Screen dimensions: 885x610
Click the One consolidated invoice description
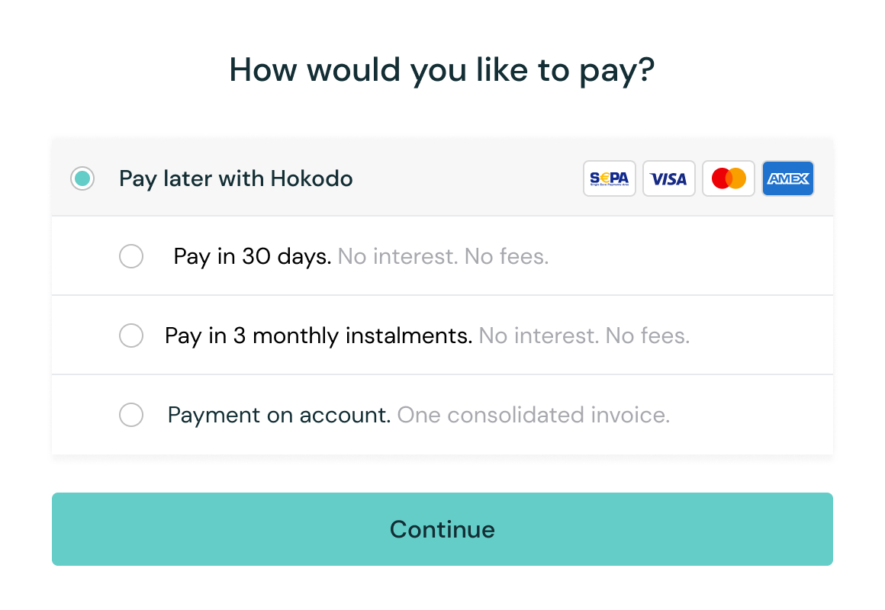click(x=534, y=415)
